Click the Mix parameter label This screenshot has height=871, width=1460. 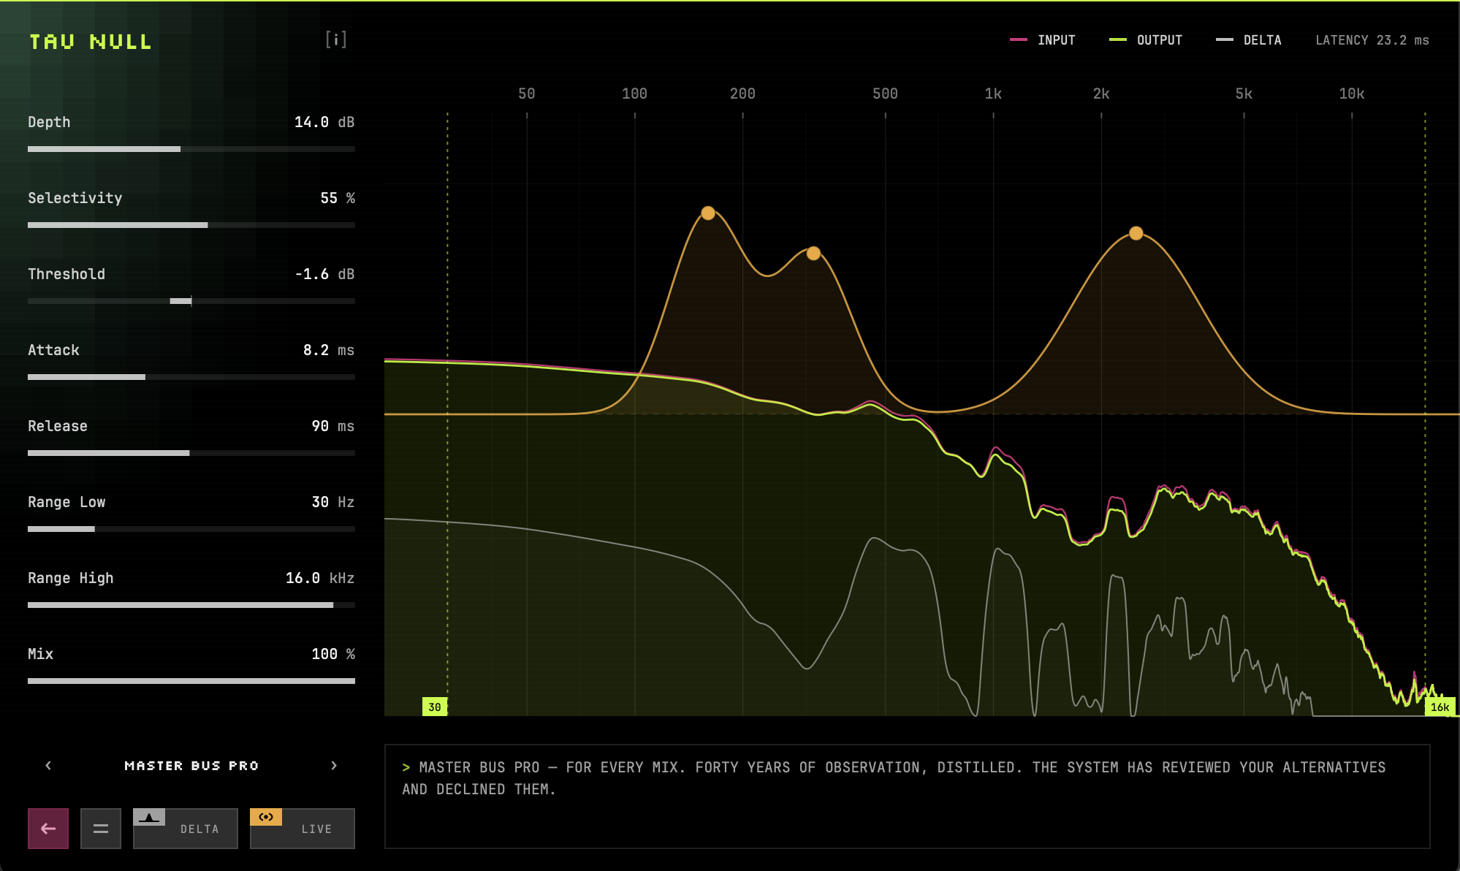[x=40, y=654]
